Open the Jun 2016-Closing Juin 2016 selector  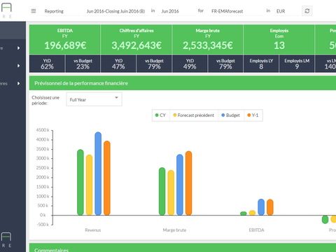tap(115, 11)
